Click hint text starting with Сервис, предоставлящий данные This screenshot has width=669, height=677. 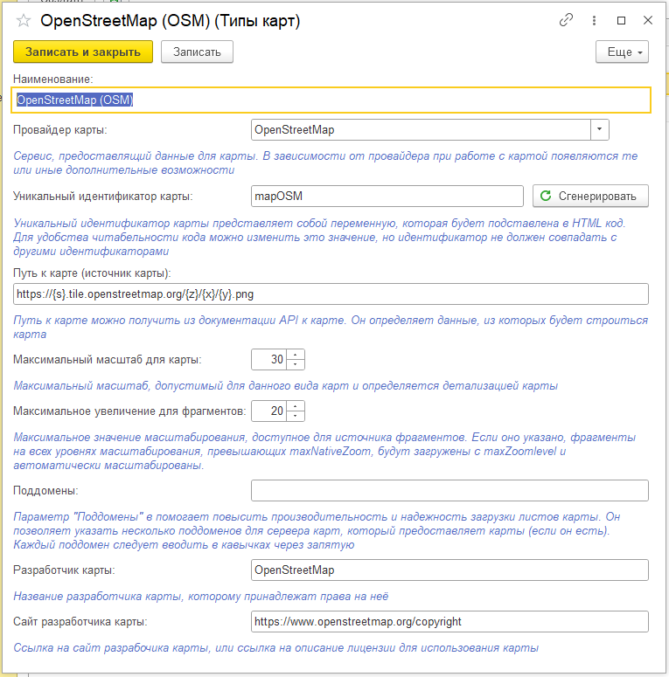(x=325, y=162)
